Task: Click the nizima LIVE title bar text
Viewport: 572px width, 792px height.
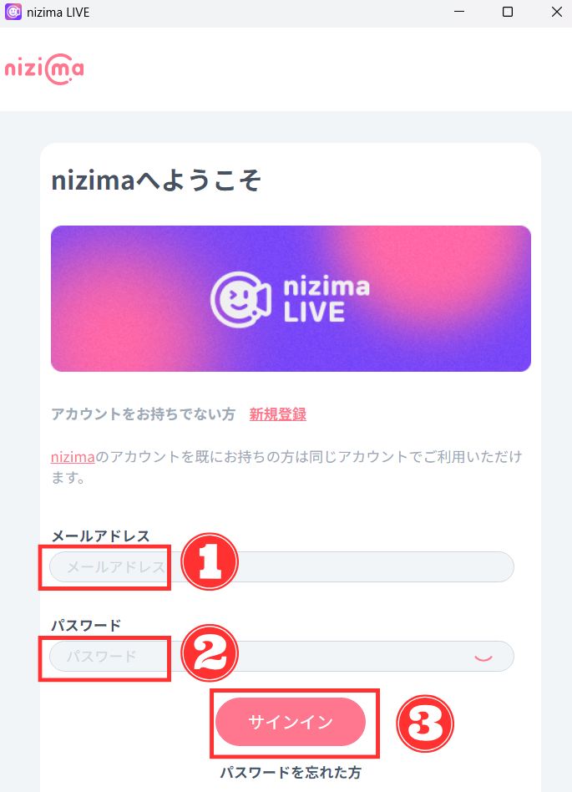Action: coord(58,13)
